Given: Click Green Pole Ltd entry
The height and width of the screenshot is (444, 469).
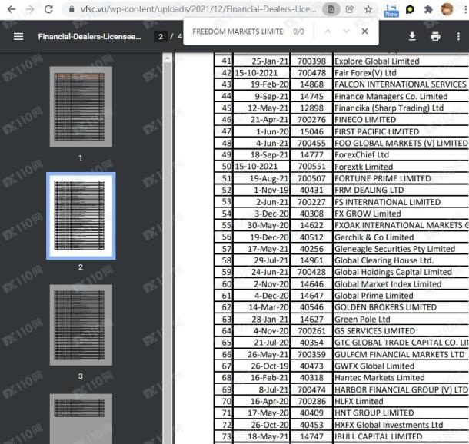Looking at the screenshot, I should [362, 319].
